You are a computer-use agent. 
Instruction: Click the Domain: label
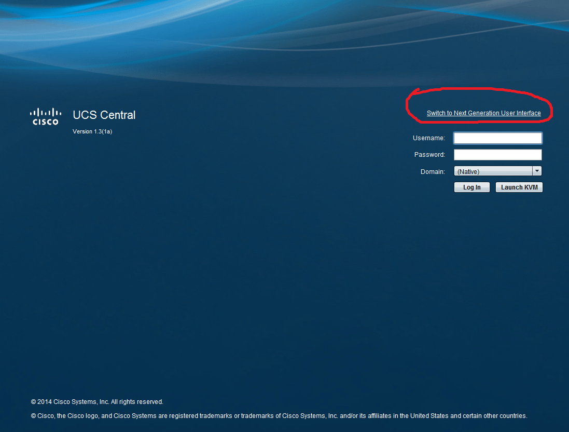433,171
